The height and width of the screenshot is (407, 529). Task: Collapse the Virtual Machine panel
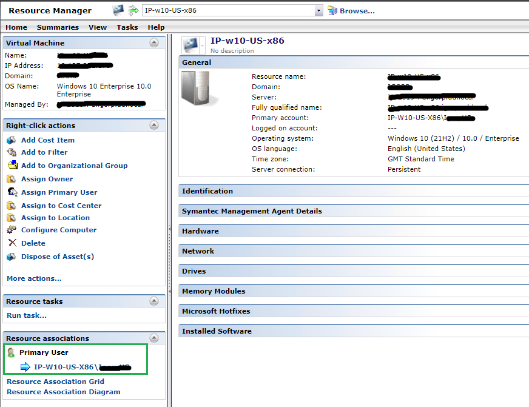coord(154,43)
